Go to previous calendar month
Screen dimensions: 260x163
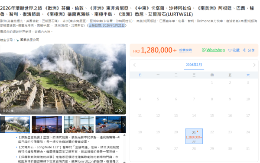134,65
